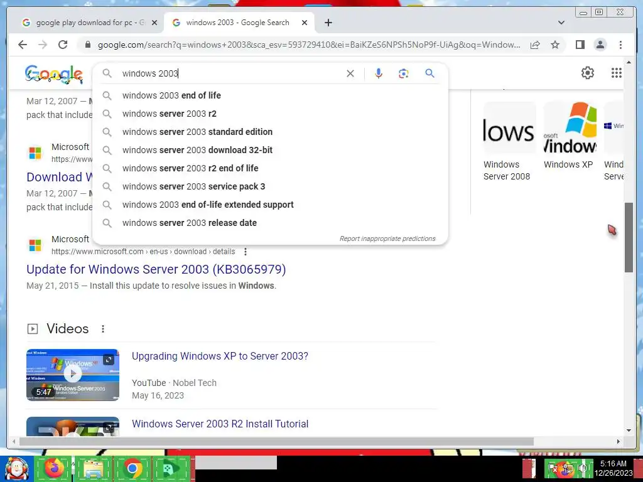Image resolution: width=643 pixels, height=482 pixels.
Task: Open Windows Server 2008 related card
Action: pos(509,142)
